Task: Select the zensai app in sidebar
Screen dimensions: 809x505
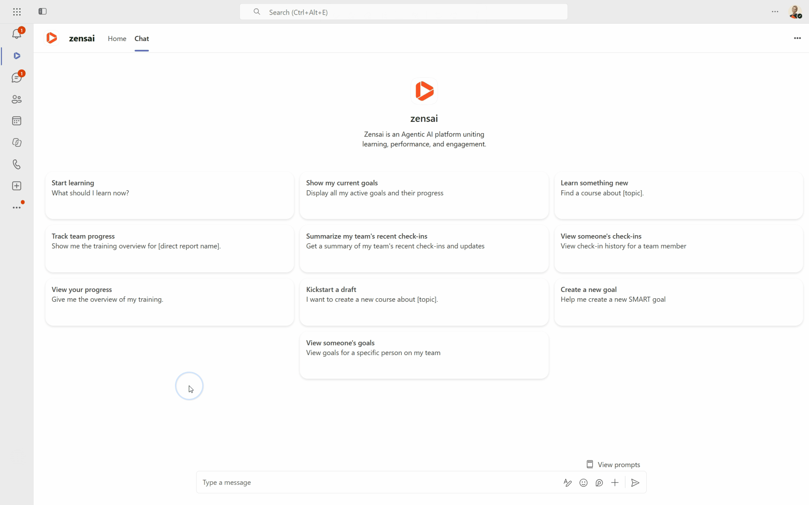Action: (x=17, y=56)
